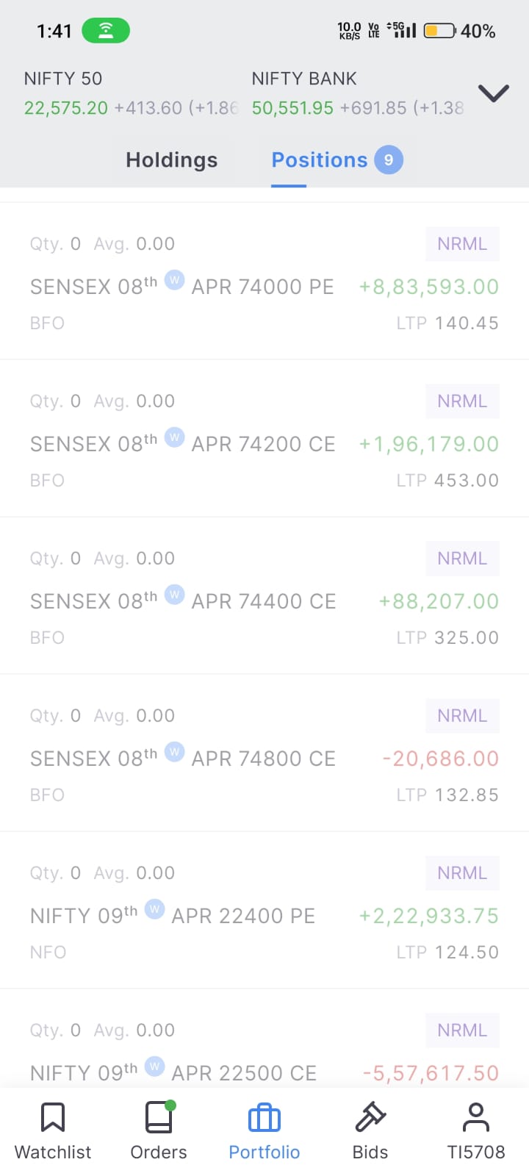The image size is (529, 1176).
Task: Tap weekly badge on SENSEX 74800 CE
Action: coord(174,752)
